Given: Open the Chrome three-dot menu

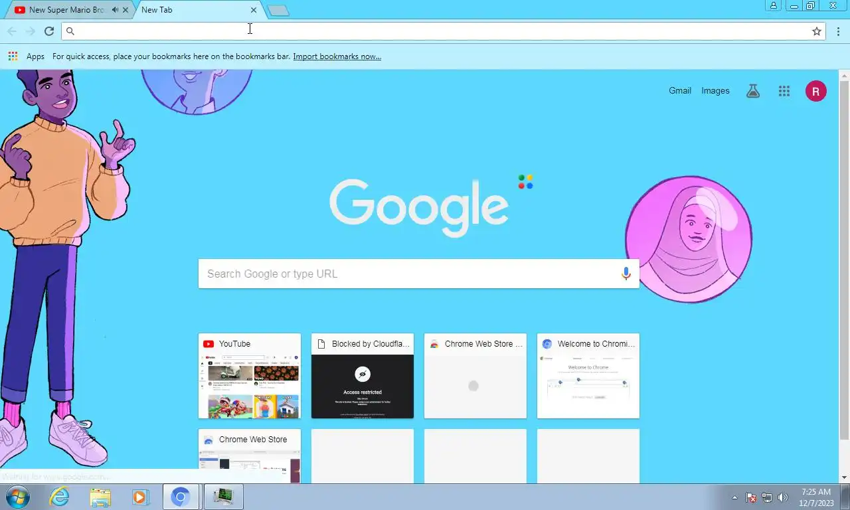Looking at the screenshot, I should [839, 31].
